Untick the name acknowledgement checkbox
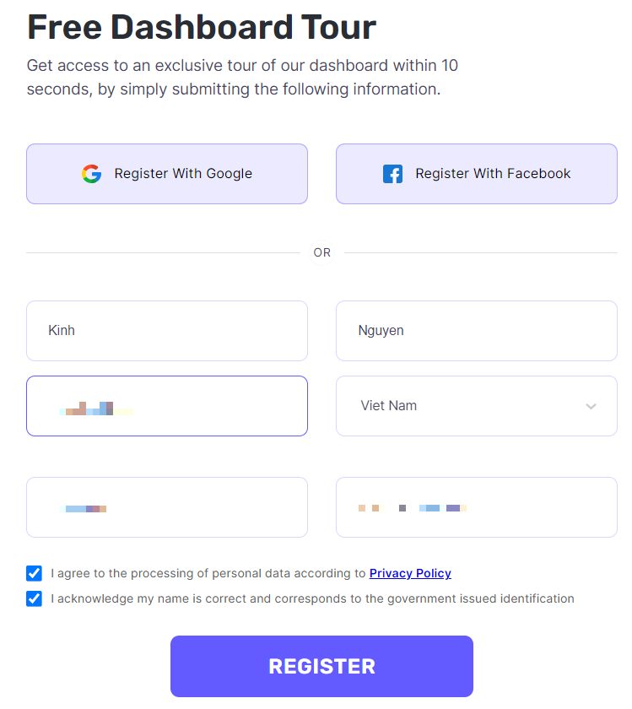This screenshot has width=632, height=709. point(34,598)
